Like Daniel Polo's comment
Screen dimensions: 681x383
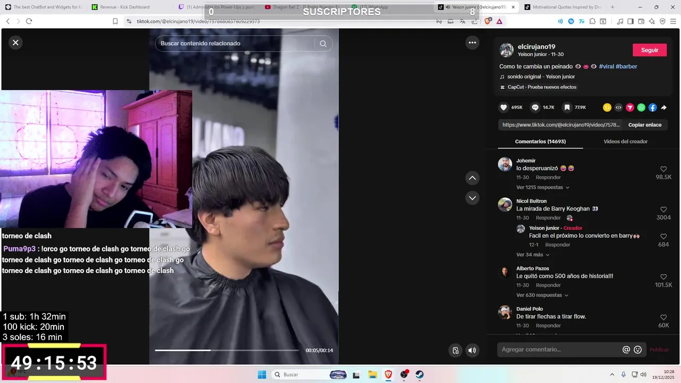[x=663, y=318]
